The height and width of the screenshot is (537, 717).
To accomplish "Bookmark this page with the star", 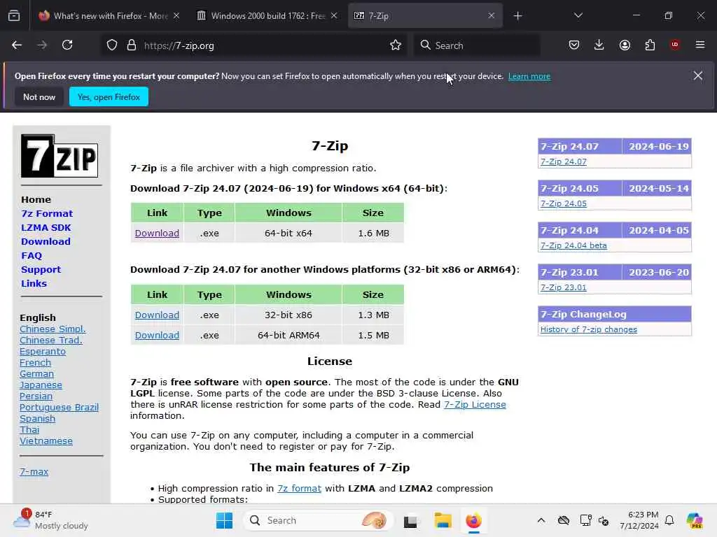I will click(x=396, y=45).
